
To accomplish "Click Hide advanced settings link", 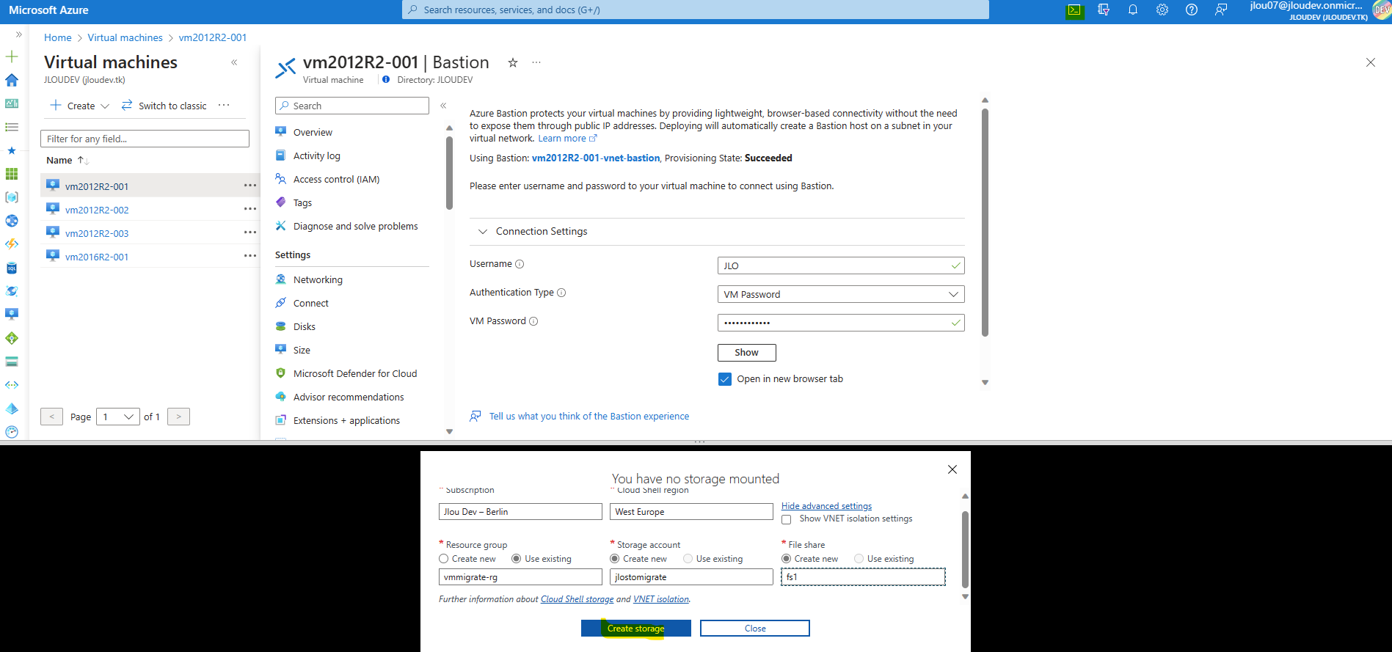I will coord(826,506).
